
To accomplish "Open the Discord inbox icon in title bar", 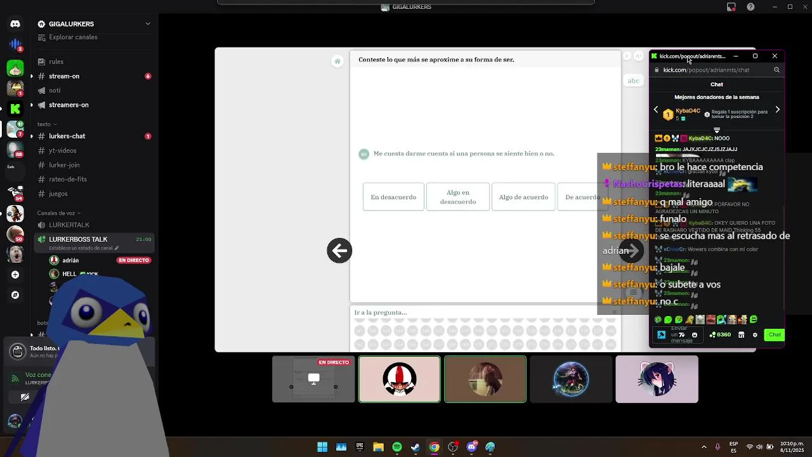I will click(731, 7).
